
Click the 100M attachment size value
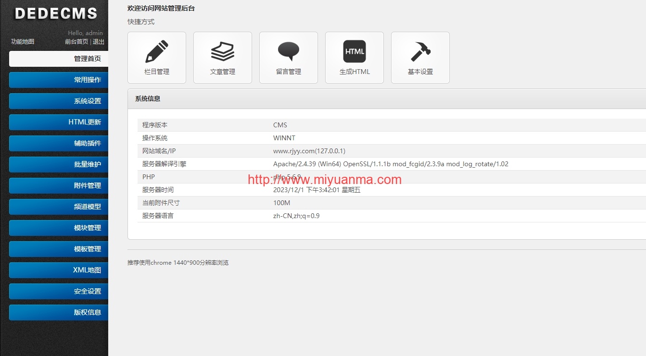pos(282,203)
